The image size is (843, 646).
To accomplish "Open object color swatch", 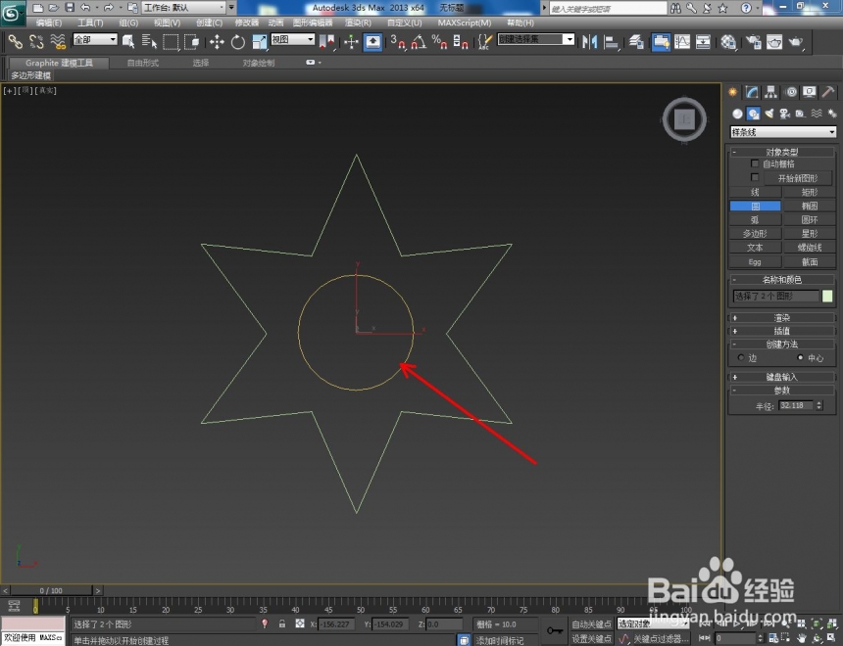I will (827, 296).
